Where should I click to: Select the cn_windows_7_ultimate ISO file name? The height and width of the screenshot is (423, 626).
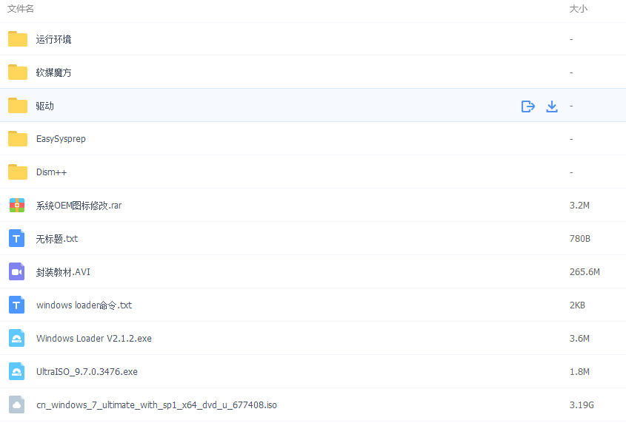tap(156, 405)
